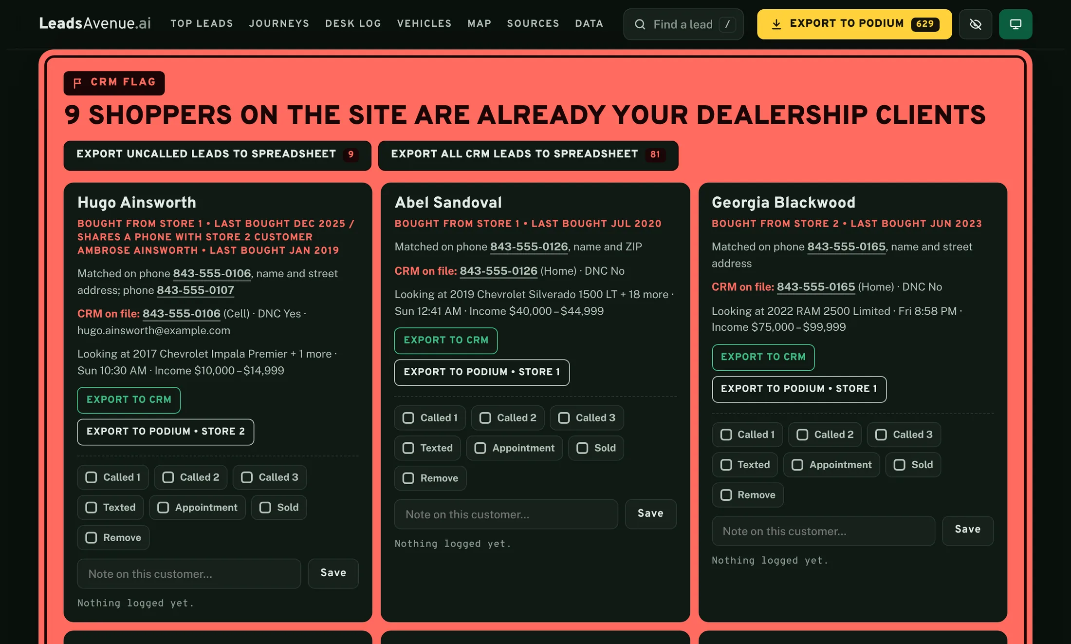The height and width of the screenshot is (644, 1071).
Task: Click Abel Sandoval's CRM phone 843-555-0126
Action: (499, 271)
